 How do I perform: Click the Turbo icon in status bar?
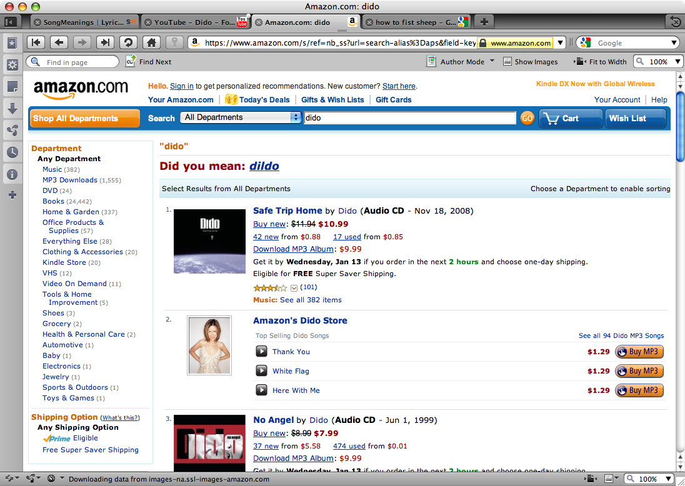[x=51, y=479]
